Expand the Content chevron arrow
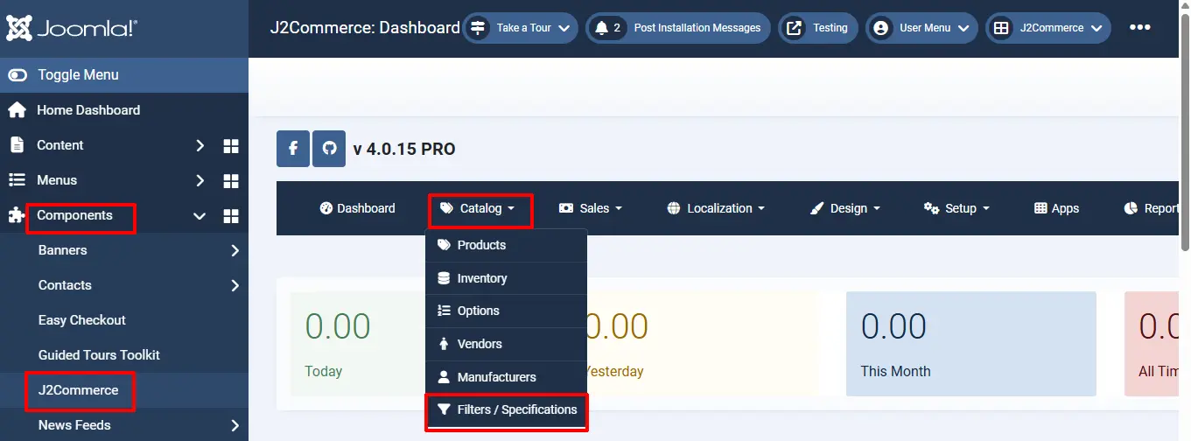 [200, 145]
